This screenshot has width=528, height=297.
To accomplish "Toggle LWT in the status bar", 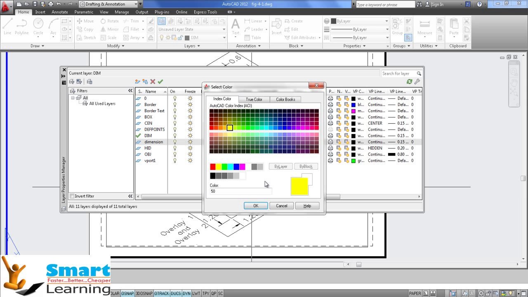I will click(196, 293).
